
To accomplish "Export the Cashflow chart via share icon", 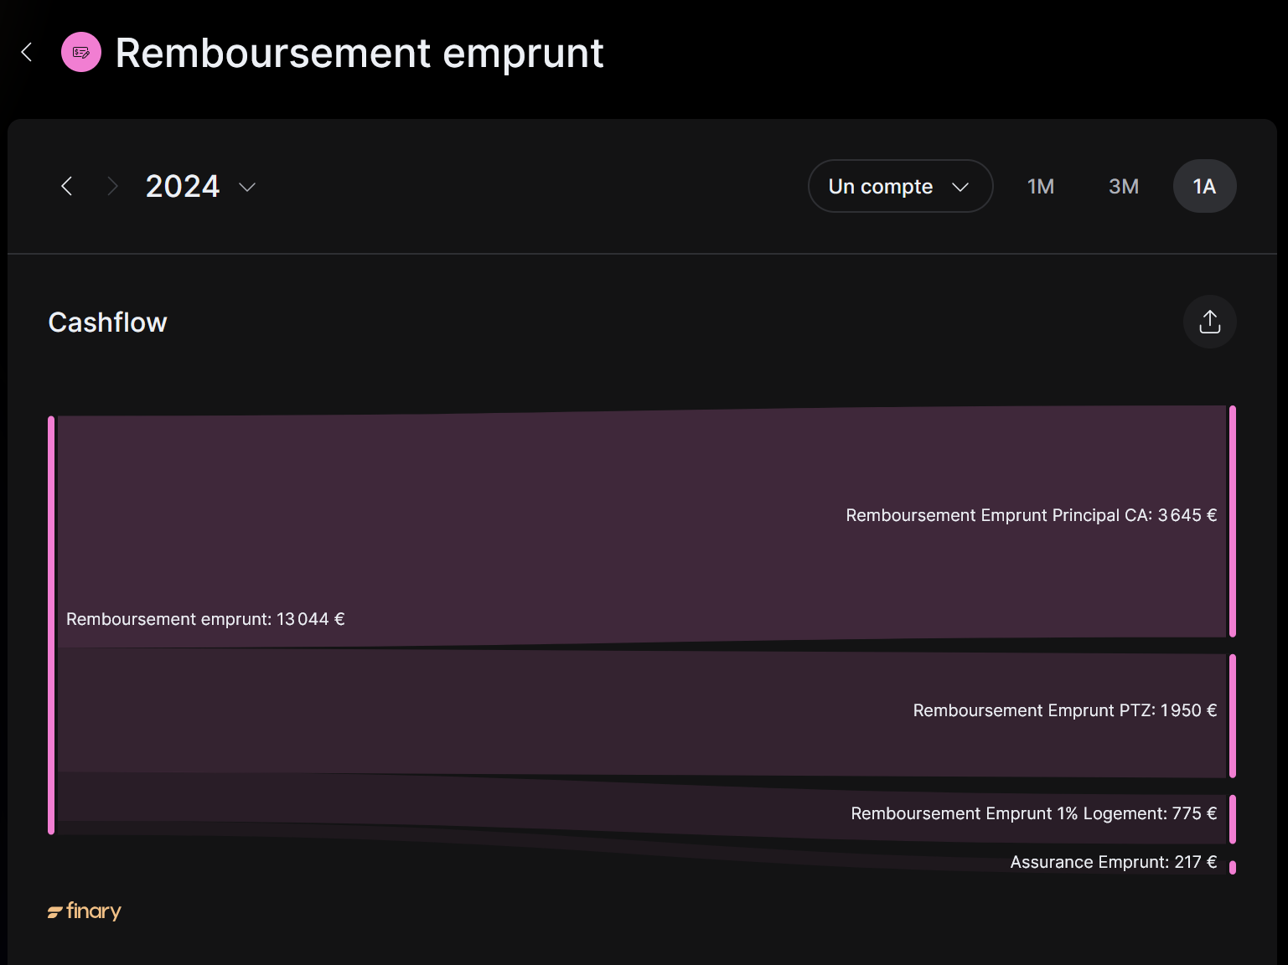I will [x=1209, y=322].
